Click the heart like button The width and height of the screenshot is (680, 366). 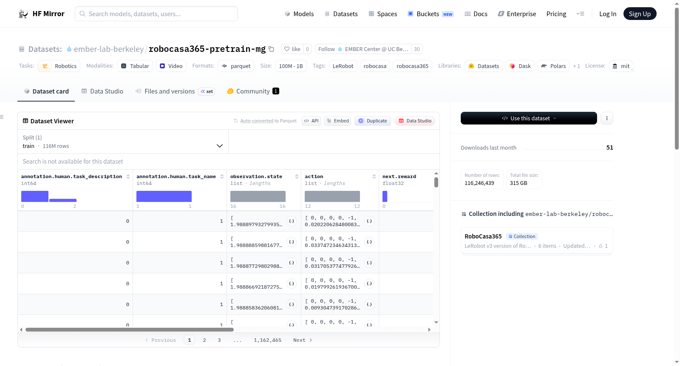coord(292,49)
